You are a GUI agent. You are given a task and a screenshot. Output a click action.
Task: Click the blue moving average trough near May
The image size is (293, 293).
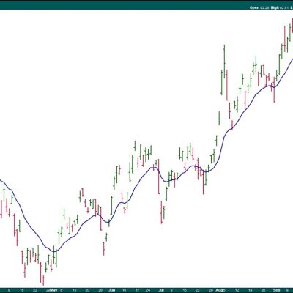point(54,251)
